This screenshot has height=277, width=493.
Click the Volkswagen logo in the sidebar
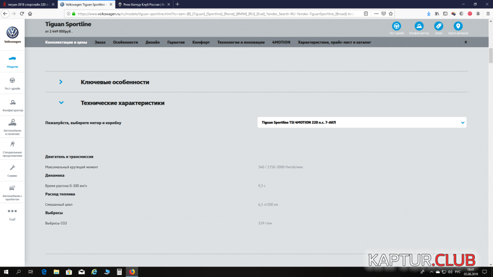click(12, 32)
